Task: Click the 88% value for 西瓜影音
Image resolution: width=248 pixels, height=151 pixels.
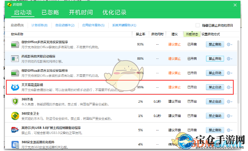Action: coord(140,59)
